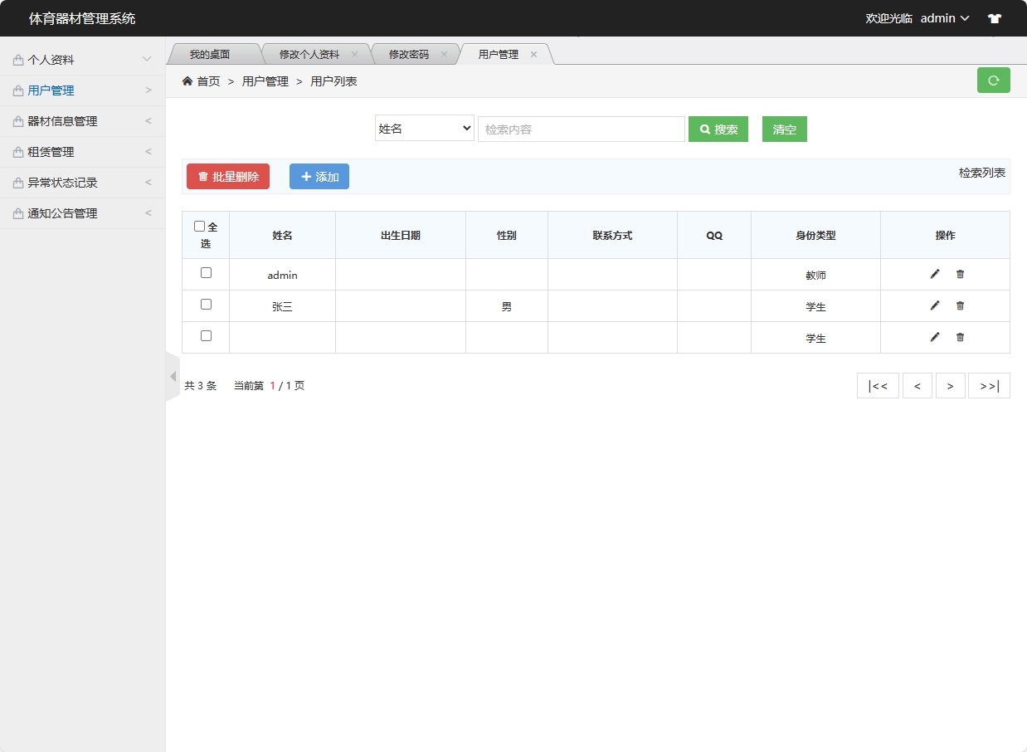Expand the 器材信息管理 sidebar section
Image resolution: width=1027 pixels, height=752 pixels.
(x=82, y=120)
